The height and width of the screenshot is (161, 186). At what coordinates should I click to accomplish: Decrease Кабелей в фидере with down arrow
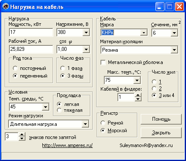pos(138,99)
